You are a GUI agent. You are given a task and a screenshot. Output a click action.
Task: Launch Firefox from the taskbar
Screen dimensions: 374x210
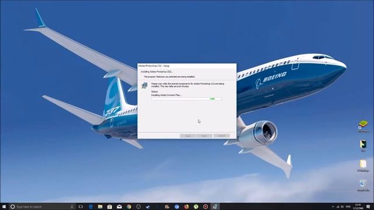[186, 206]
